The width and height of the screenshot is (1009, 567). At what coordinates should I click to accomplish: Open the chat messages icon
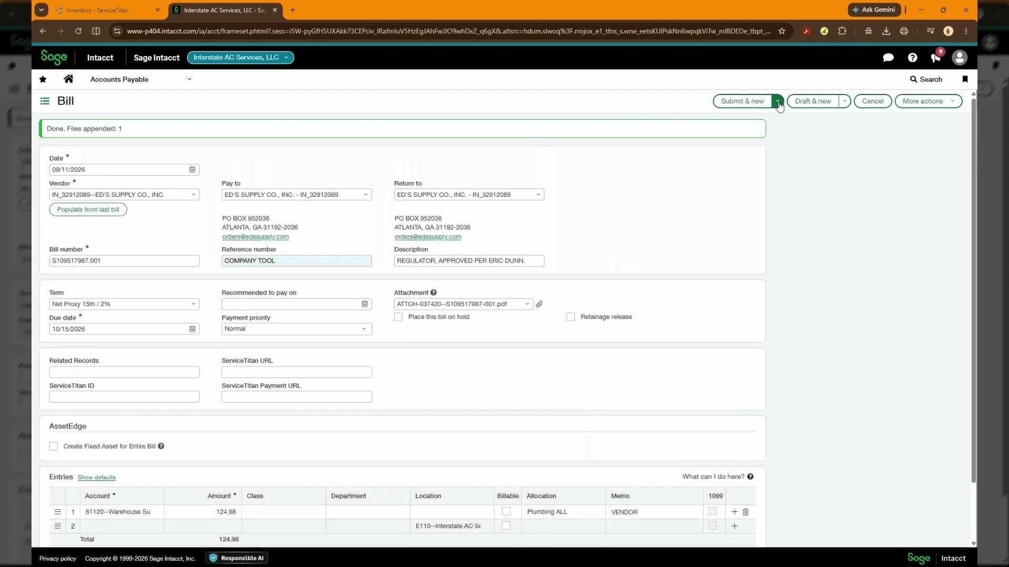[x=888, y=58]
